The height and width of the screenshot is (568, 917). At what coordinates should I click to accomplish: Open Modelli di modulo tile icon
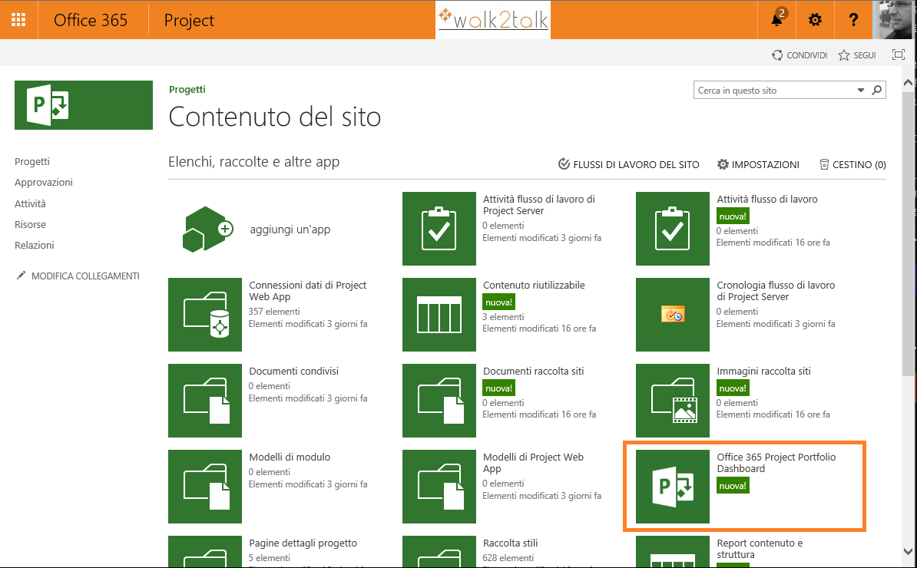tap(205, 486)
